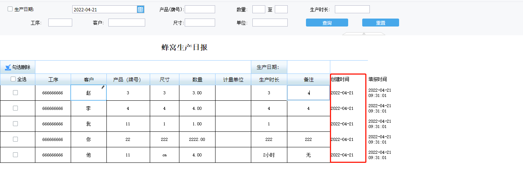Select the 客户 cell containing 李
The height and width of the screenshot is (178, 523).
pos(89,108)
